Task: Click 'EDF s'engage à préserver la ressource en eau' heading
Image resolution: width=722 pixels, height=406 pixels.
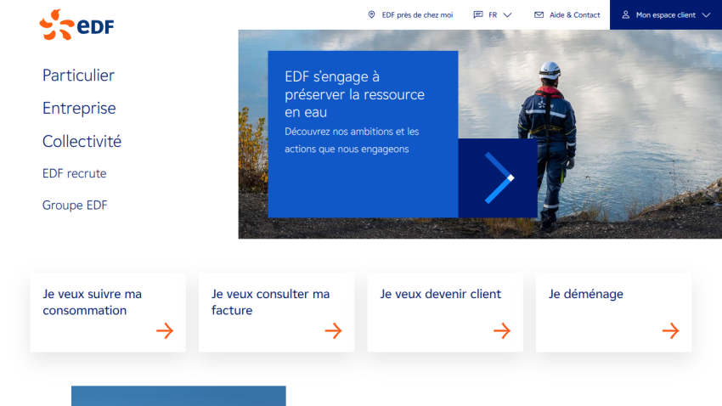Action: click(x=354, y=94)
